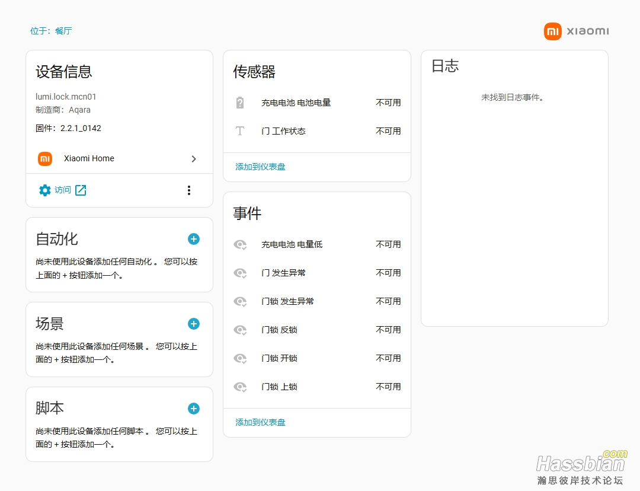The height and width of the screenshot is (491, 640).
Task: Click the Xiaomi logo at top right
Action: coord(577,31)
